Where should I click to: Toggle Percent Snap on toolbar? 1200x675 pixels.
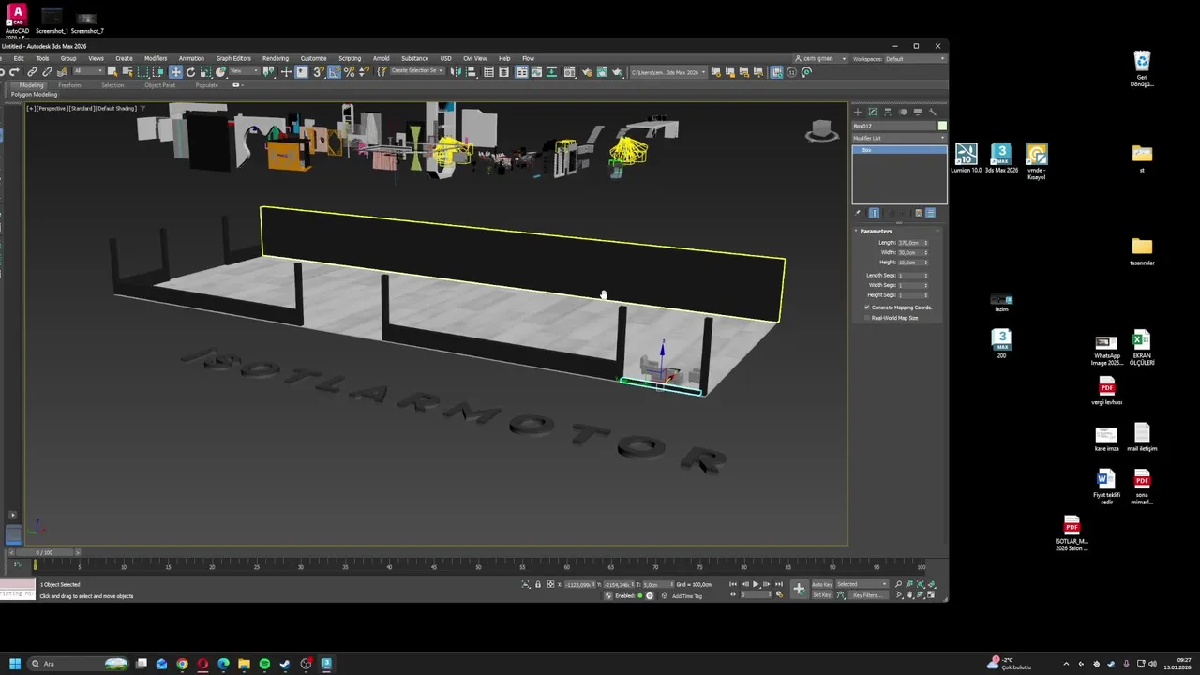coord(349,71)
